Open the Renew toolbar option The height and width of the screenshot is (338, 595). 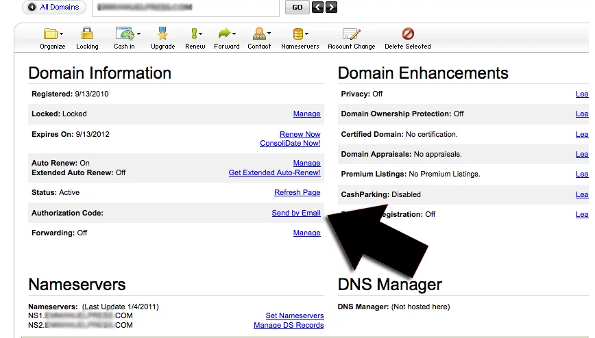[195, 34]
